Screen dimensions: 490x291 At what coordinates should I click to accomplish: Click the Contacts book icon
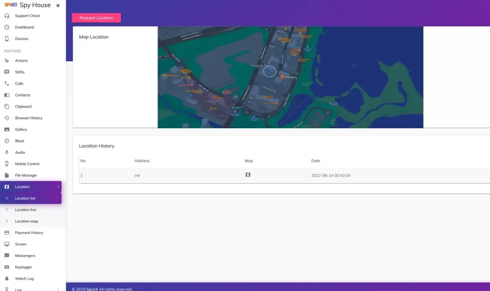[7, 95]
